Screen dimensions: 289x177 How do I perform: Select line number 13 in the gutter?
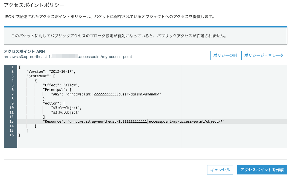(12, 121)
